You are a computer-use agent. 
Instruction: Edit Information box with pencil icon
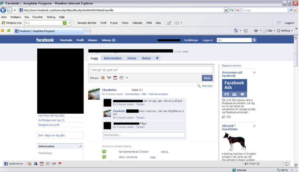pyautogui.click(x=80, y=146)
